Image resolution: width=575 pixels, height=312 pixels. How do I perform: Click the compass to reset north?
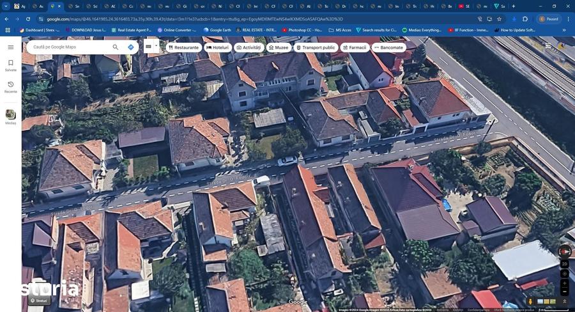click(564, 252)
